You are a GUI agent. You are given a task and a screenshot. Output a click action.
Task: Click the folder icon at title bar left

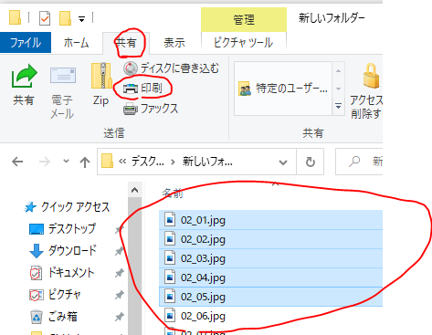click(x=15, y=17)
